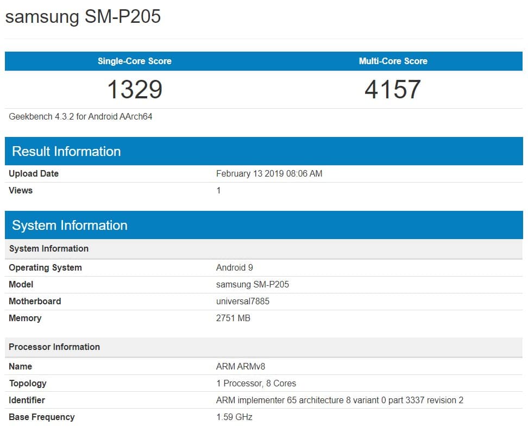Select 'Geekbench 4.3.2 for Android AArch64' text

coord(80,117)
